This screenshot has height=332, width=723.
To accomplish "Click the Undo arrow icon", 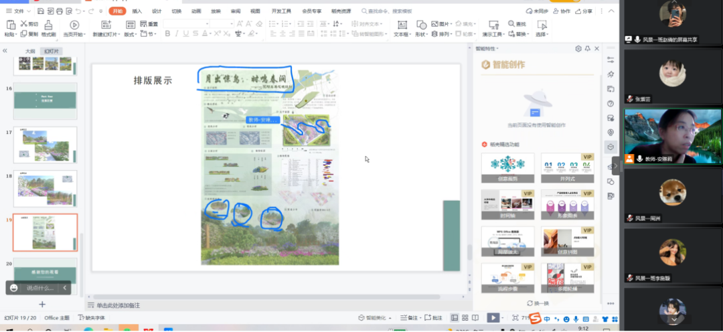I will point(78,11).
